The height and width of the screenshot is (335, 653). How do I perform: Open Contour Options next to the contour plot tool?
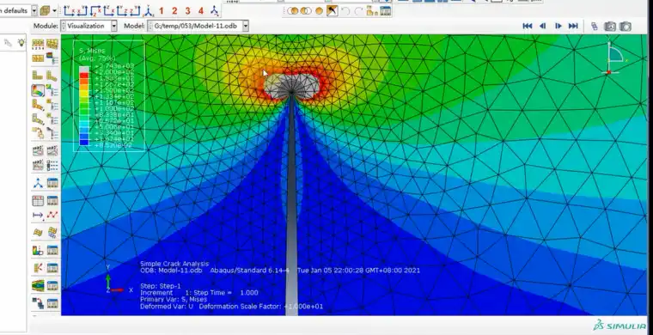coord(52,90)
